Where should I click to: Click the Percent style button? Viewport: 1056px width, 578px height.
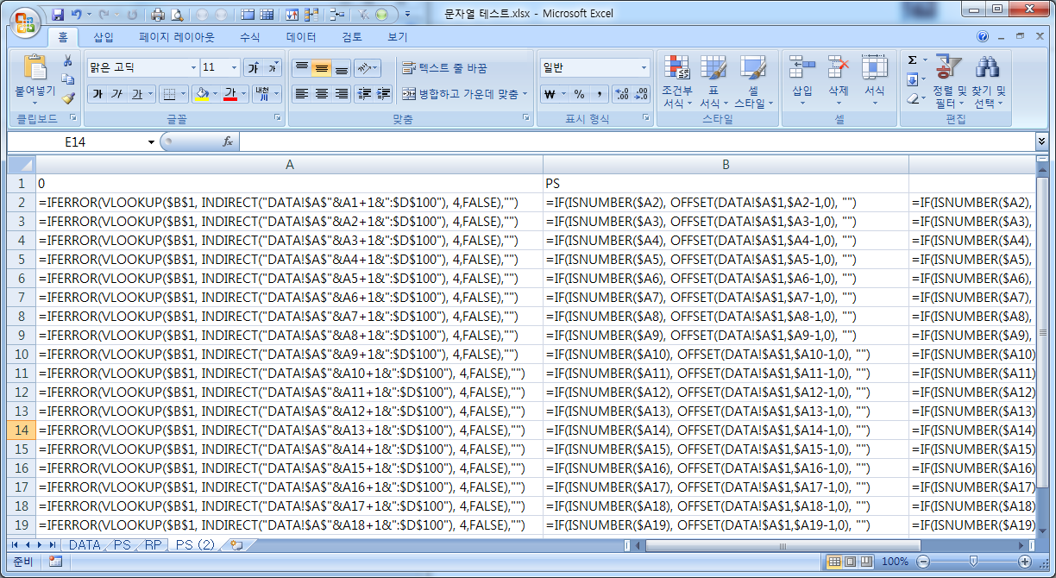579,94
